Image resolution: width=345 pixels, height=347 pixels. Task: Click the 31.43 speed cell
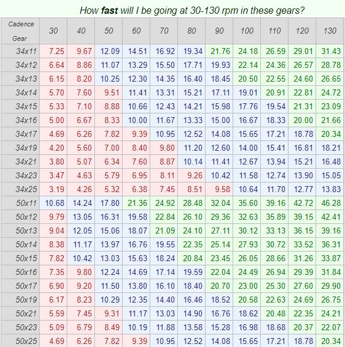[330, 51]
